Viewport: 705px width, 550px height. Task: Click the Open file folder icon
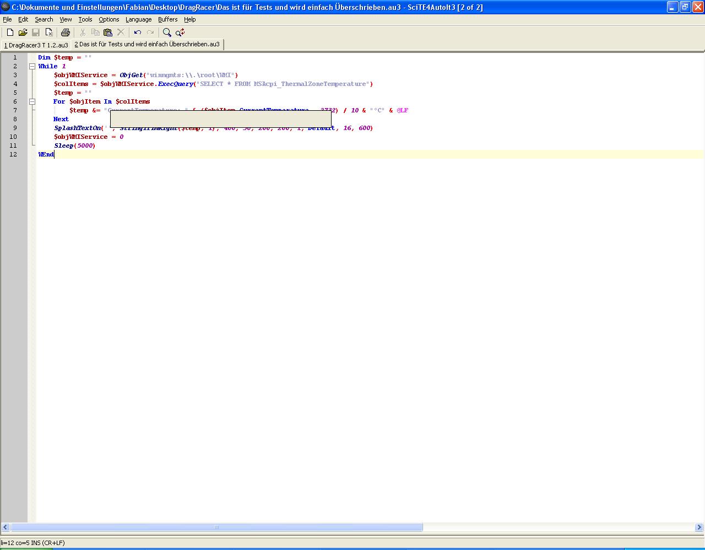point(23,33)
